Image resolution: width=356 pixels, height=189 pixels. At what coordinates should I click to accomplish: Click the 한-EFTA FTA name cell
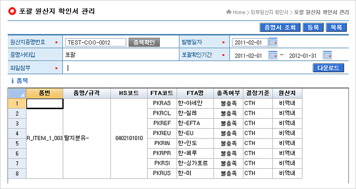pyautogui.click(x=195, y=123)
